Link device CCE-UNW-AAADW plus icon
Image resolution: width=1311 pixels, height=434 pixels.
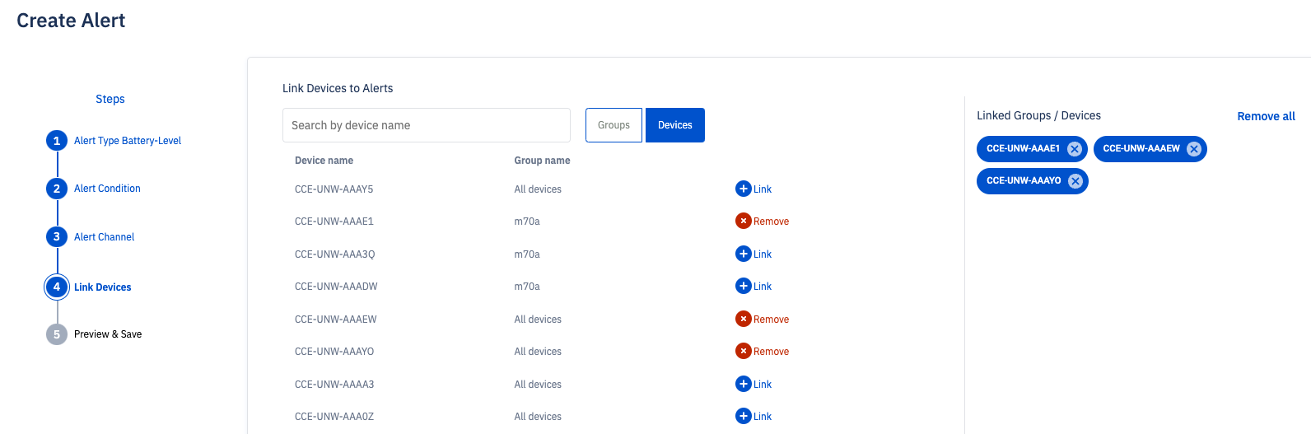pos(743,286)
